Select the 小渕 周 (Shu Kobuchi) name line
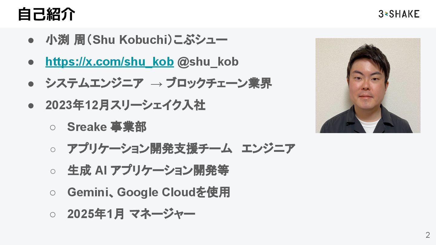 (x=136, y=40)
